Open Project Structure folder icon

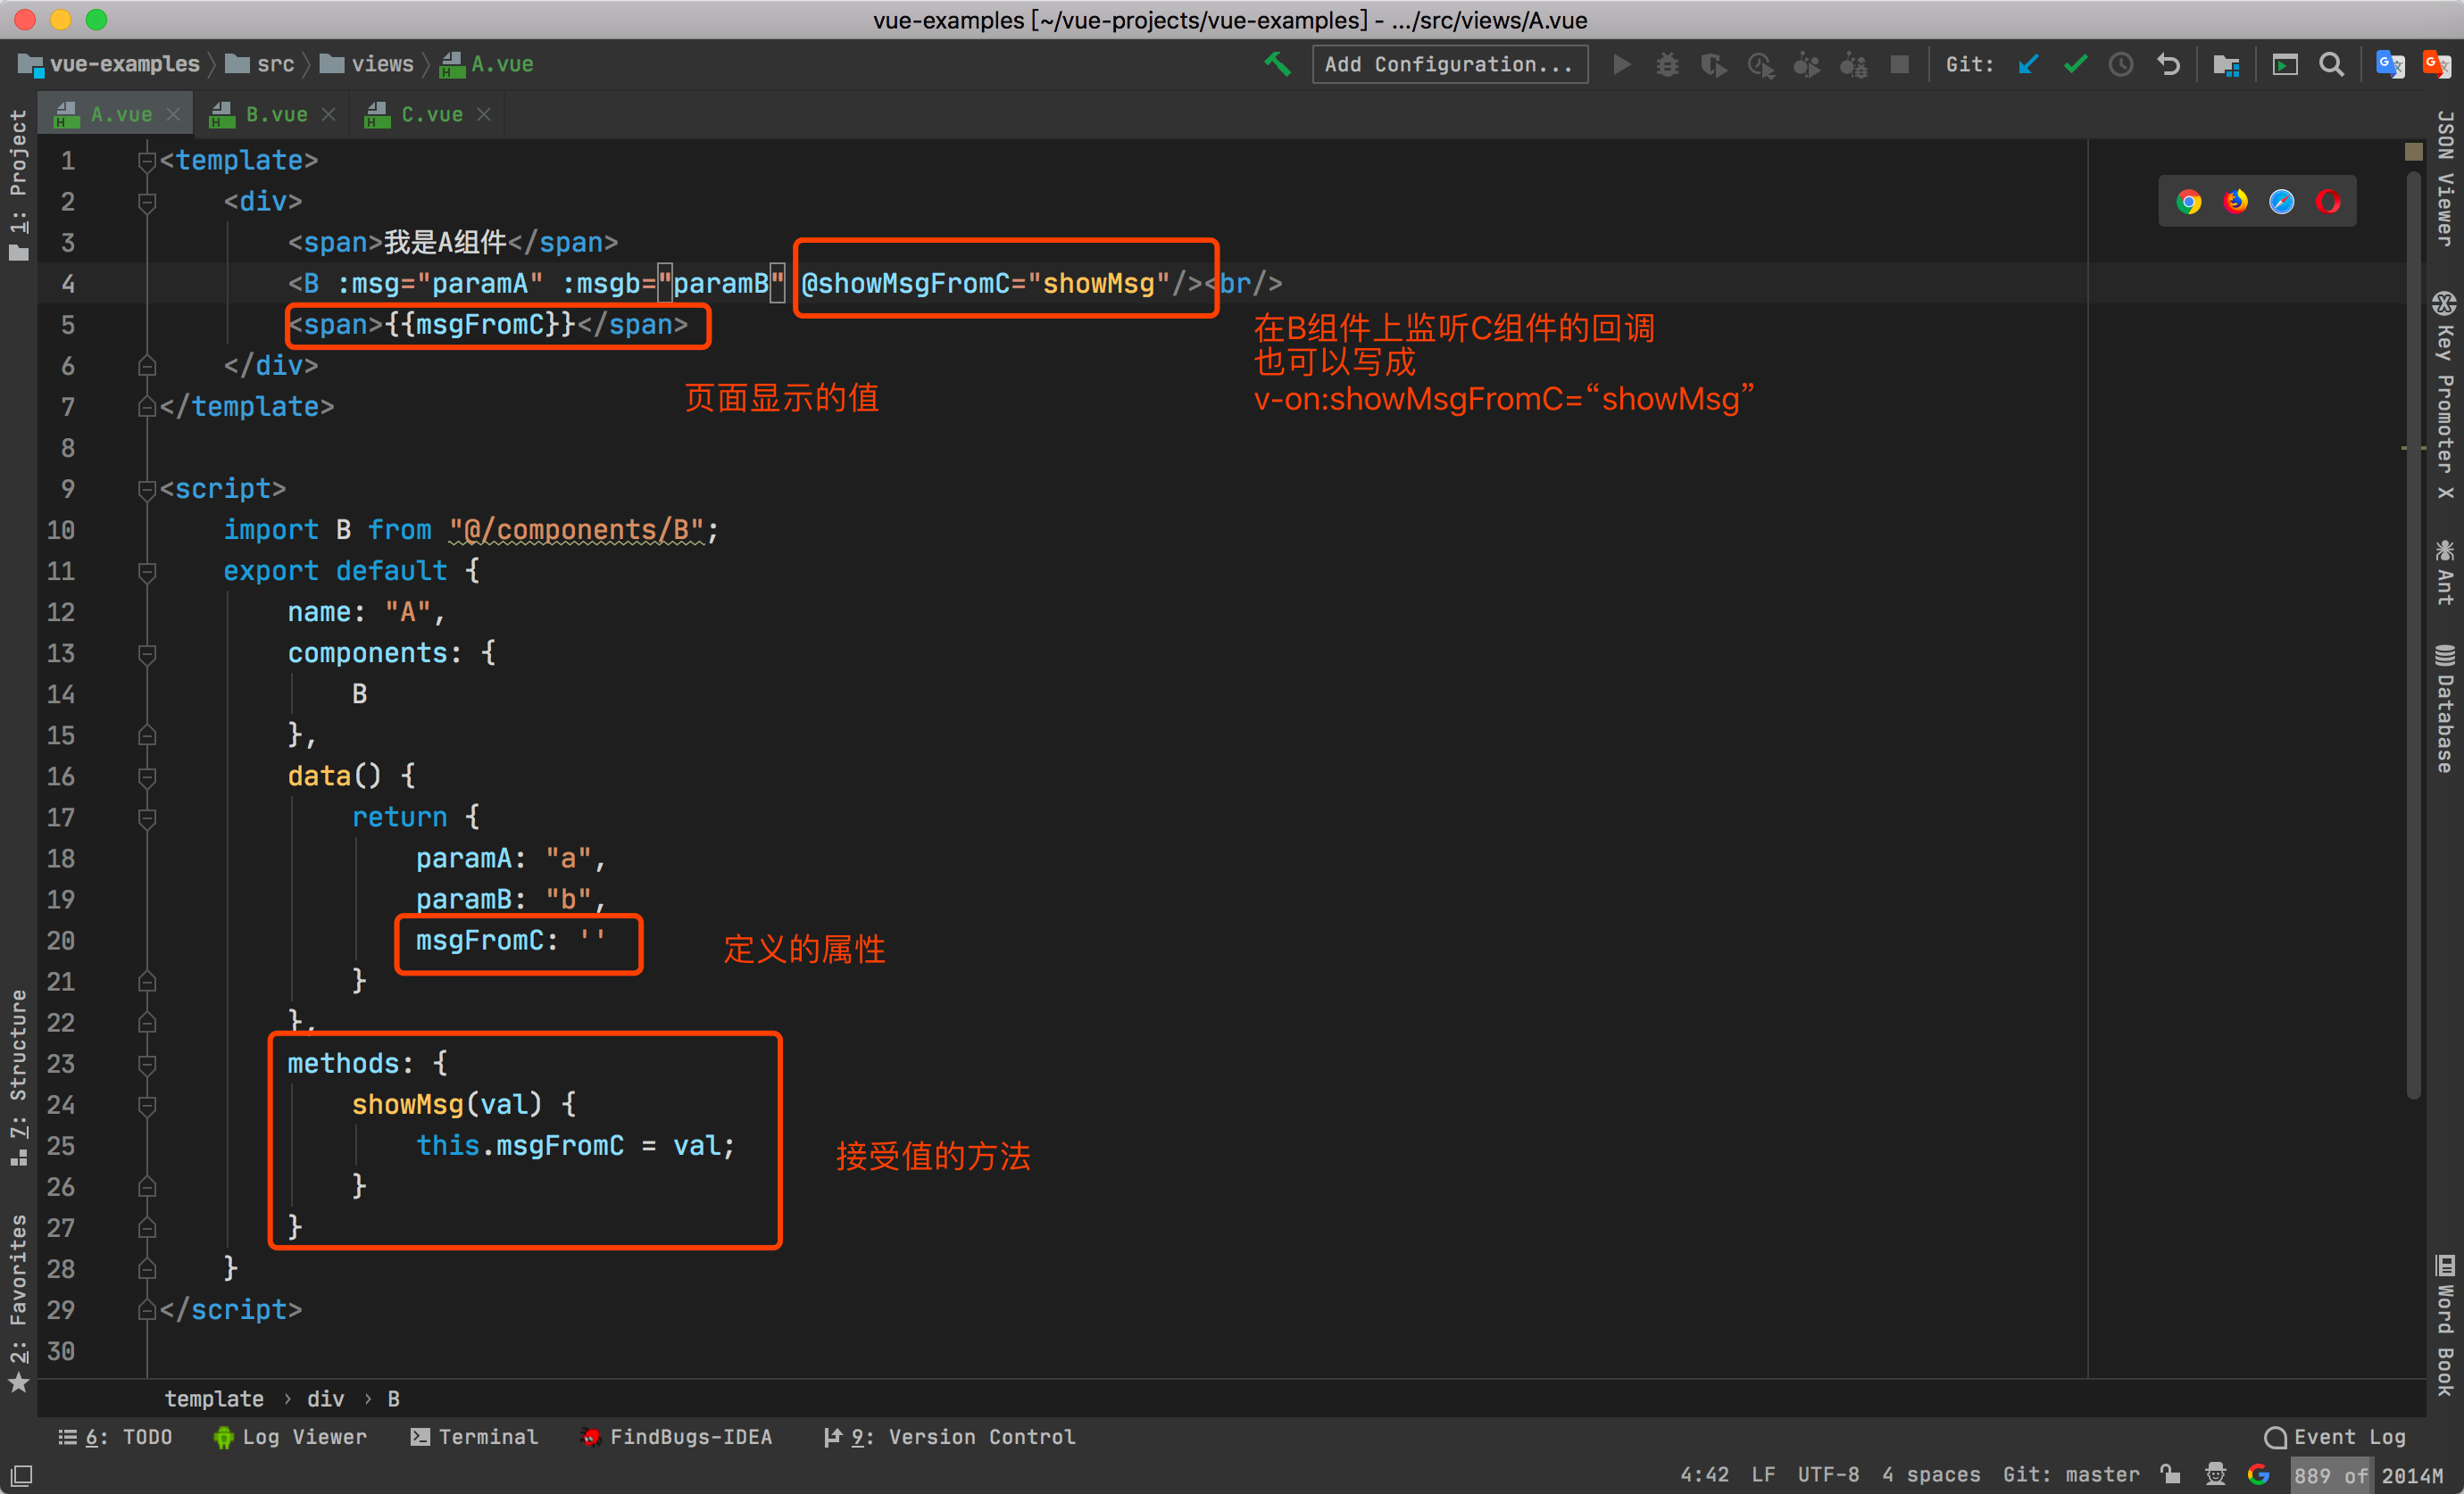click(2226, 64)
